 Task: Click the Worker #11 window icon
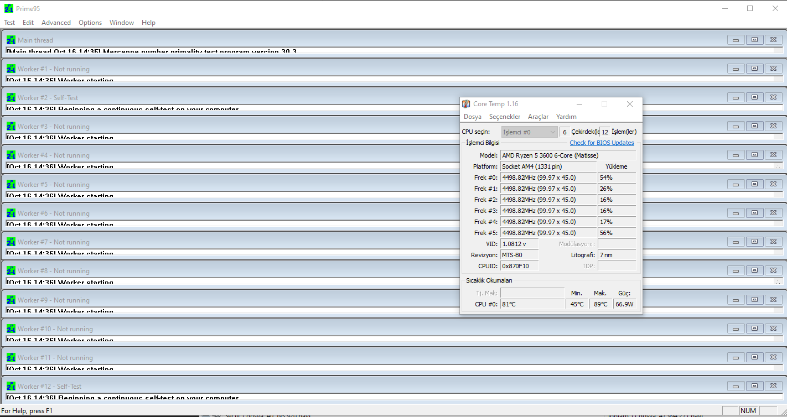pos(11,357)
